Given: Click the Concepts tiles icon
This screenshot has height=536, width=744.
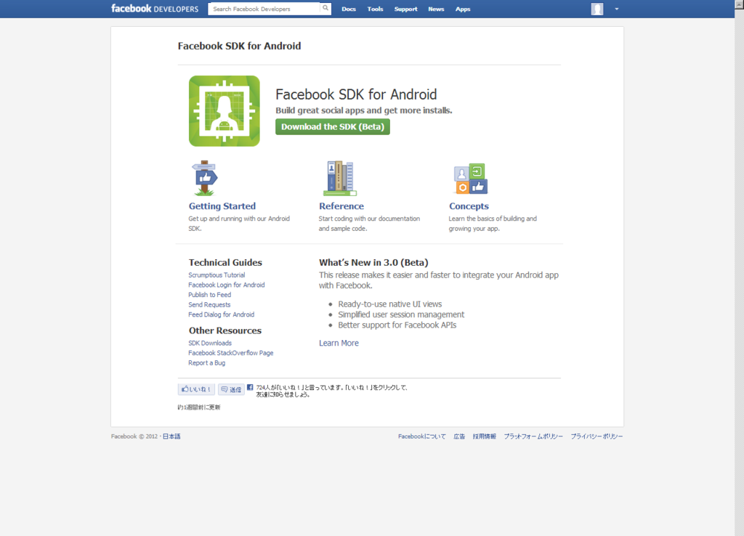Looking at the screenshot, I should click(471, 179).
